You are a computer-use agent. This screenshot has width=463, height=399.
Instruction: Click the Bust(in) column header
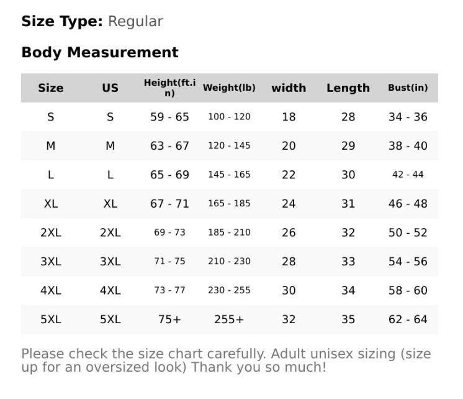[408, 88]
